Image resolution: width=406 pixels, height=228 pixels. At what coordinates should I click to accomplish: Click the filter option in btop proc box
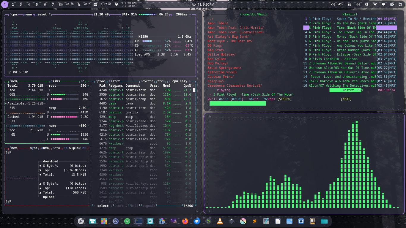point(114,81)
